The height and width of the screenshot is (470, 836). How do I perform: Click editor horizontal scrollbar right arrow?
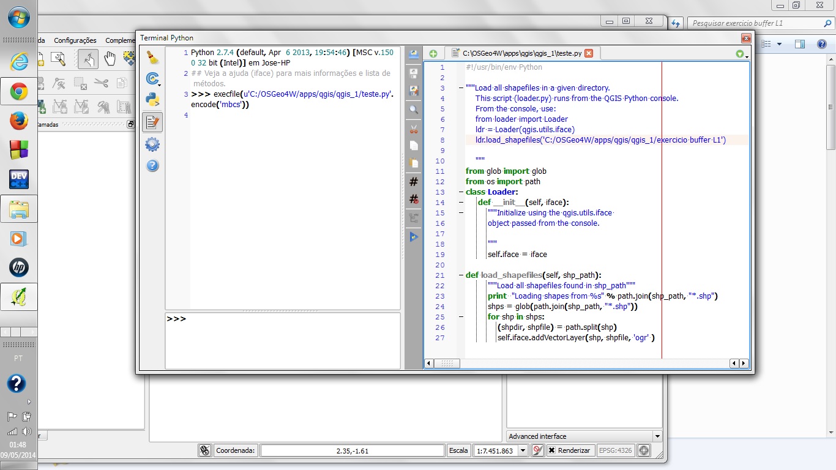pyautogui.click(x=744, y=364)
